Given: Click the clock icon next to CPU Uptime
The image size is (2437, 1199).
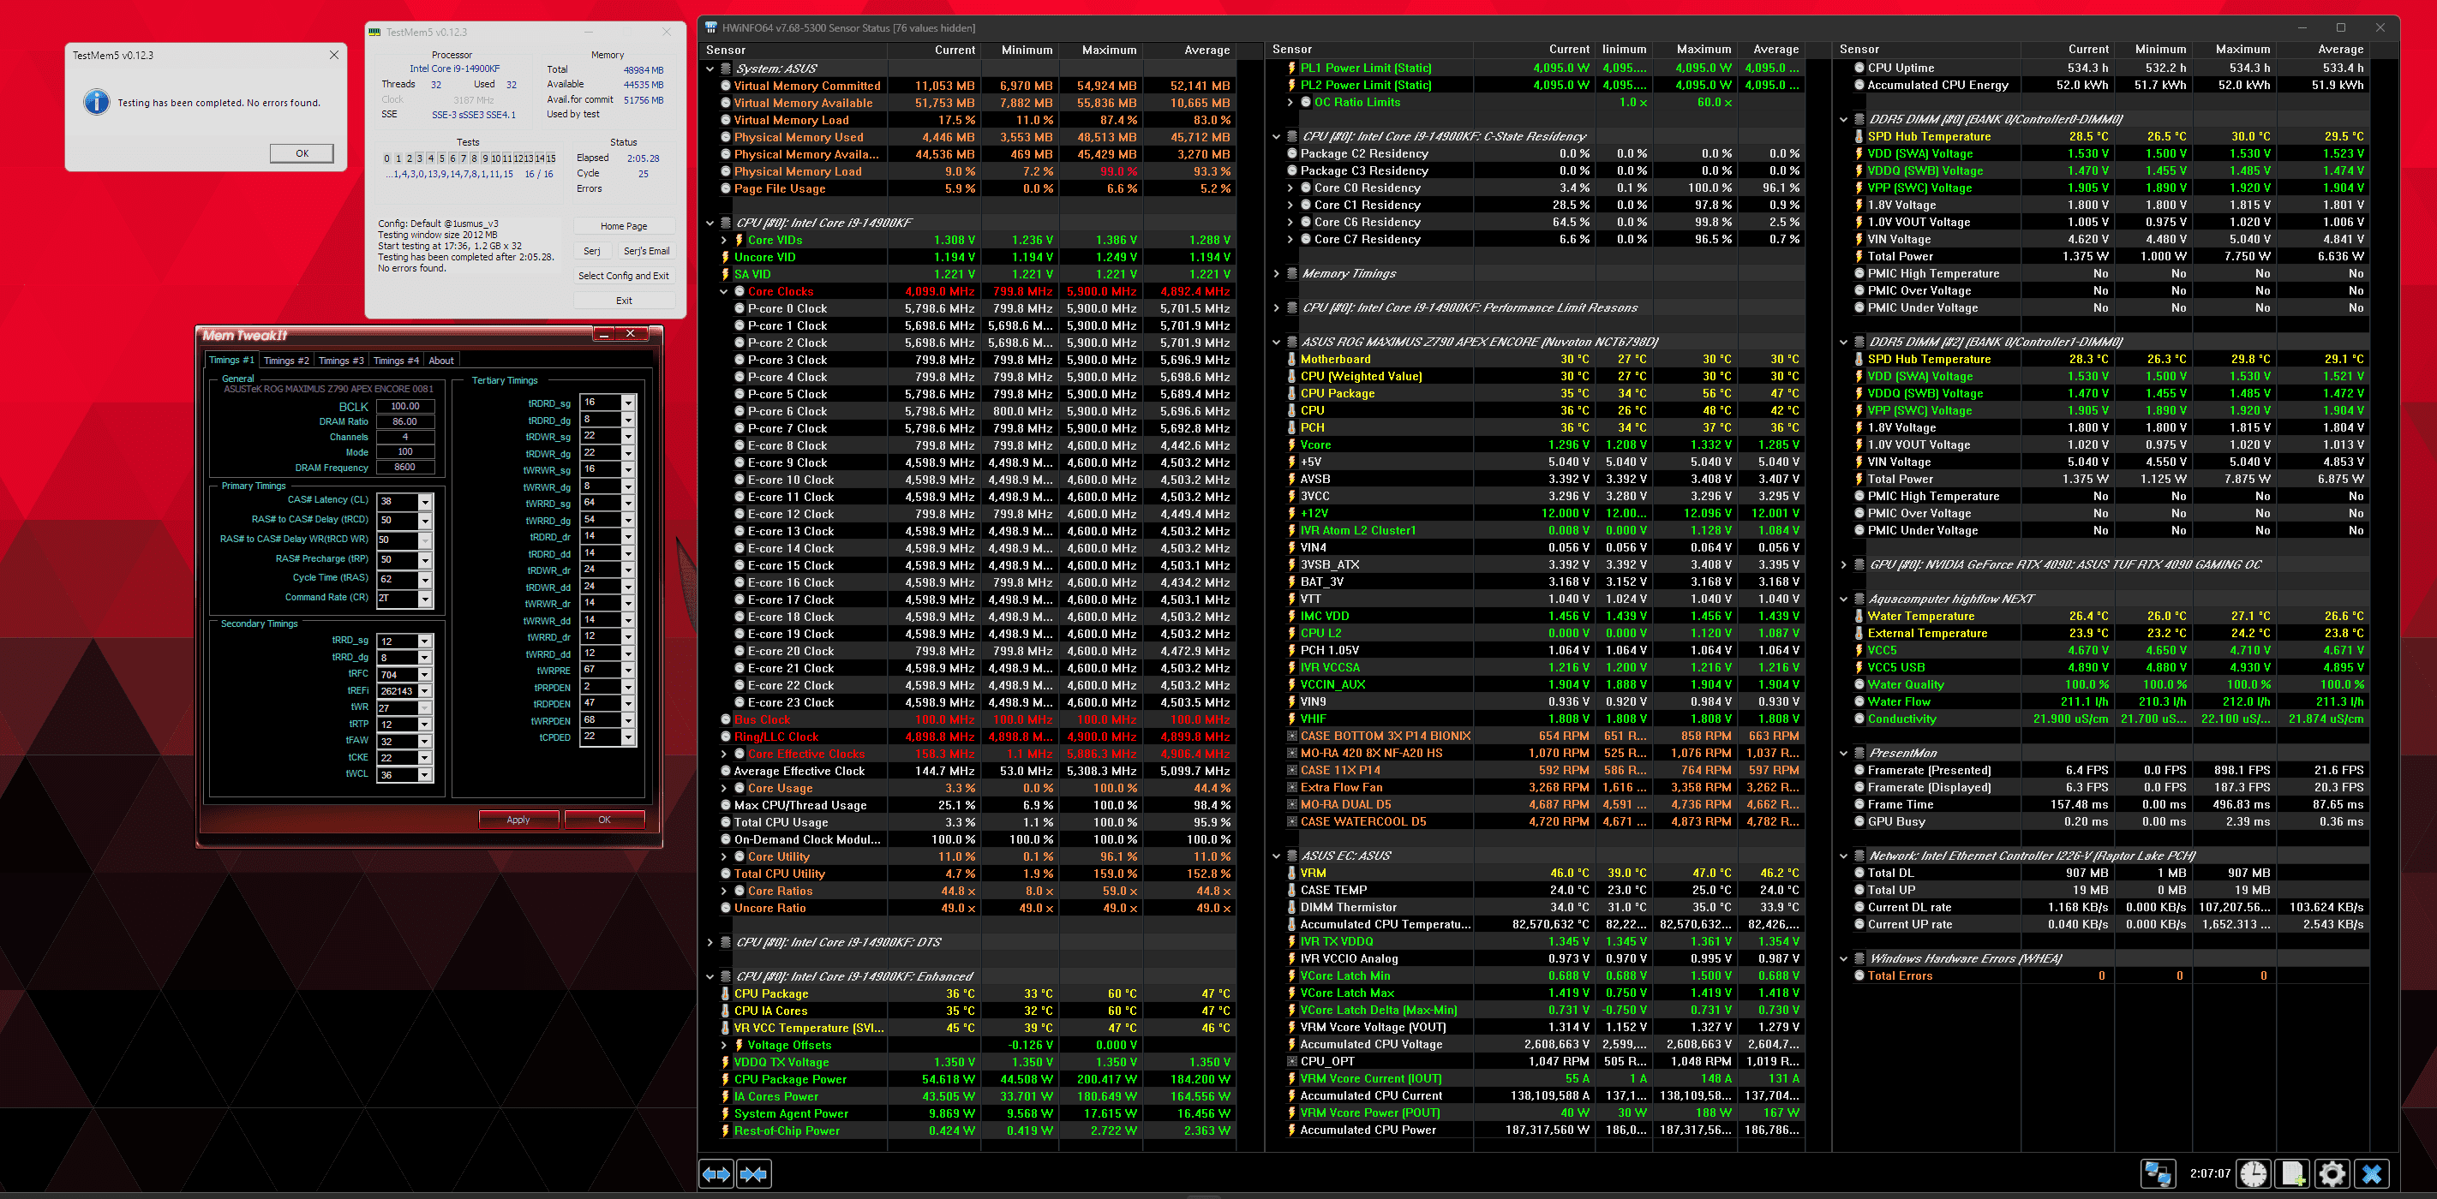Looking at the screenshot, I should pos(1859,68).
